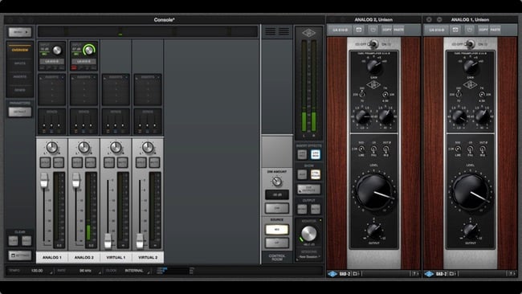Image resolution: width=522 pixels, height=294 pixels.
Task: Clear all clips with CLIPS button
Action: coord(14,240)
